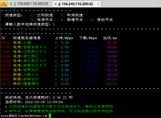Click server ID 17145
The image size is (161, 118).
click(x=6, y=47)
